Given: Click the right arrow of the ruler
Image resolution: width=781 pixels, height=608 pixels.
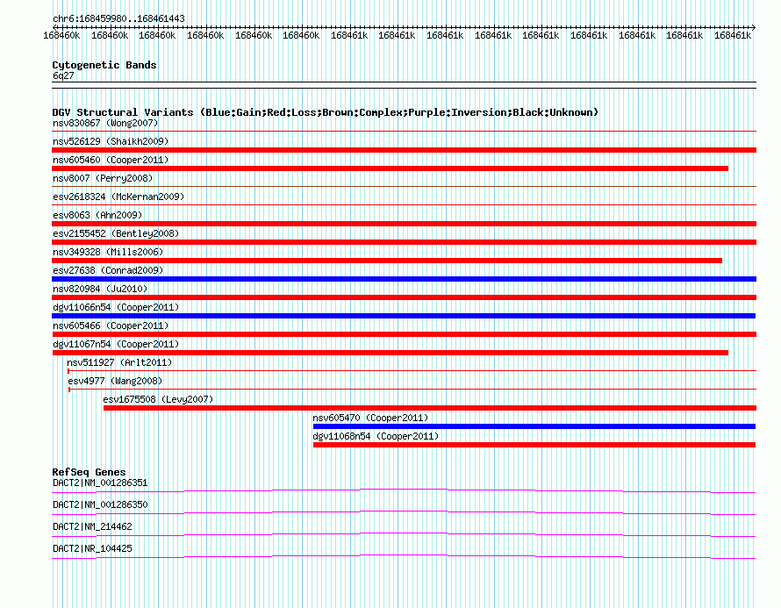Looking at the screenshot, I should 754,27.
